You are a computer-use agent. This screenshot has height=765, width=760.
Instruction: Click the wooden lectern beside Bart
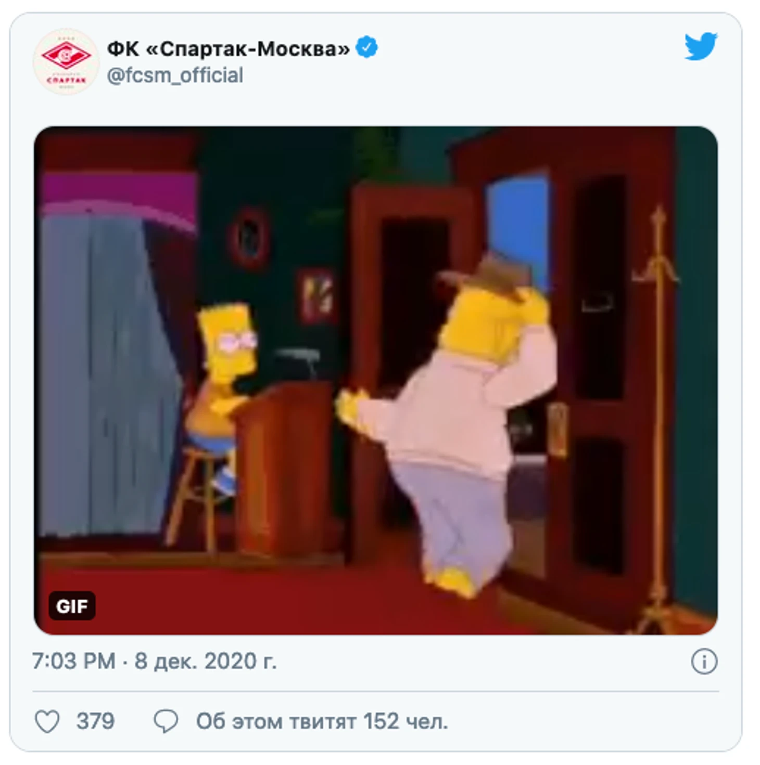[x=285, y=468]
